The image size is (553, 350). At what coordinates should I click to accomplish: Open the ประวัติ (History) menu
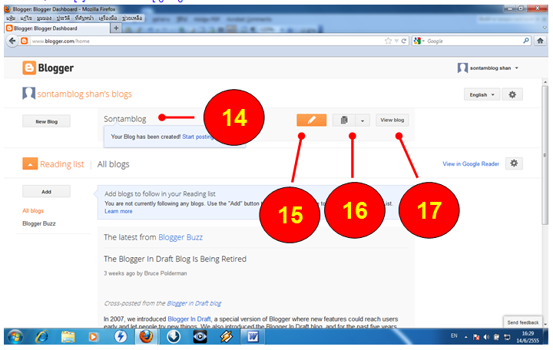[x=63, y=18]
